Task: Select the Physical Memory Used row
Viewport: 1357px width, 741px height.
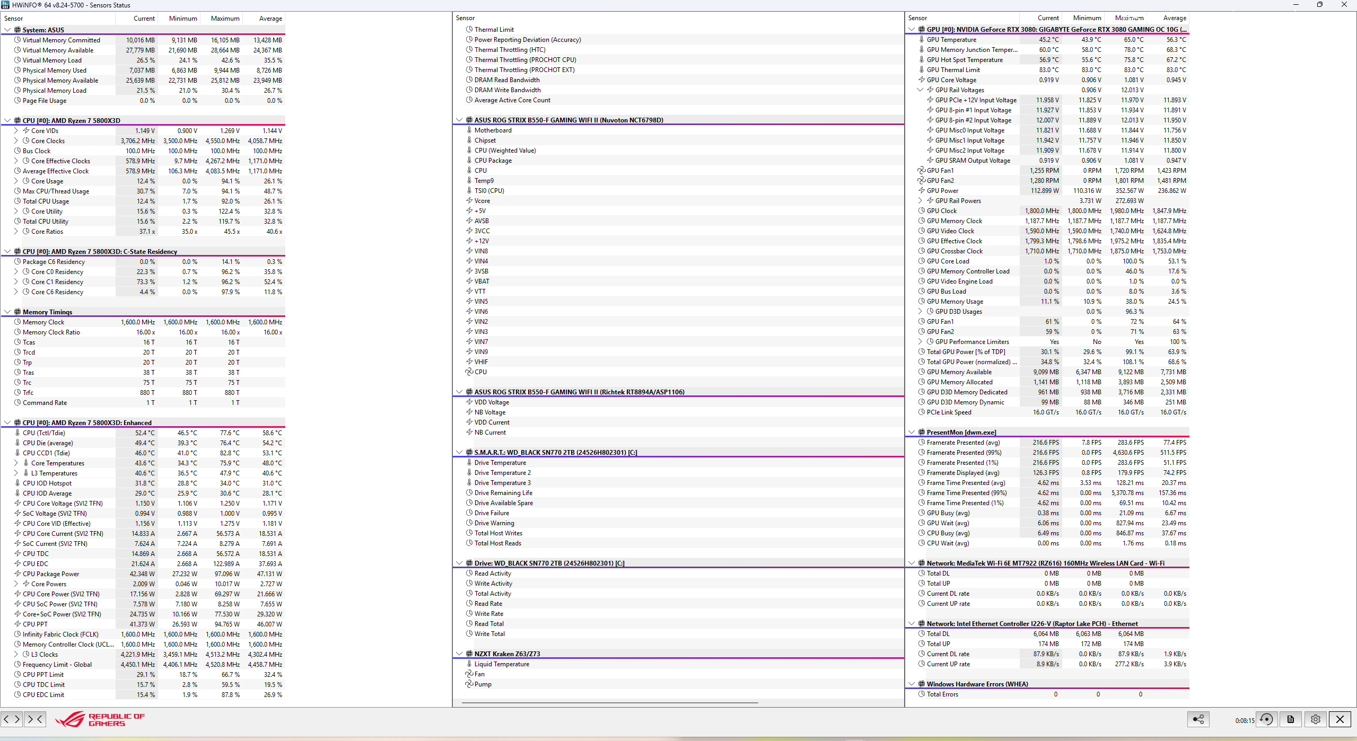Action: pyautogui.click(x=143, y=70)
